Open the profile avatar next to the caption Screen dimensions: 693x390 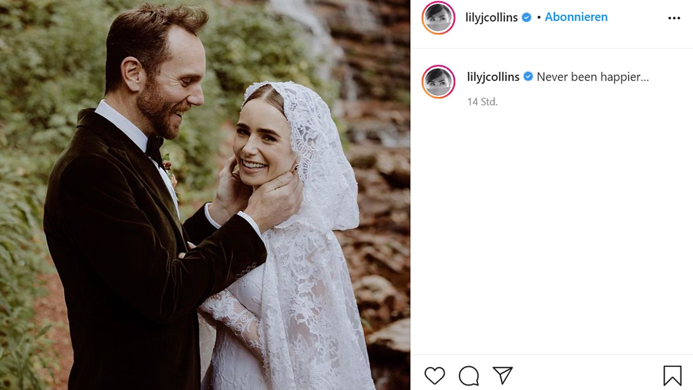point(438,81)
